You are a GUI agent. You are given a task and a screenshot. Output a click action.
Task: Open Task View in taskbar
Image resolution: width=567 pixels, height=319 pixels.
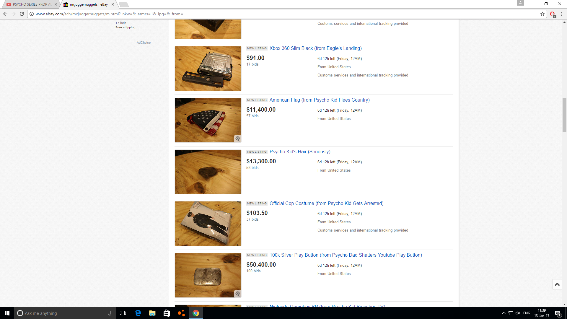point(123,313)
